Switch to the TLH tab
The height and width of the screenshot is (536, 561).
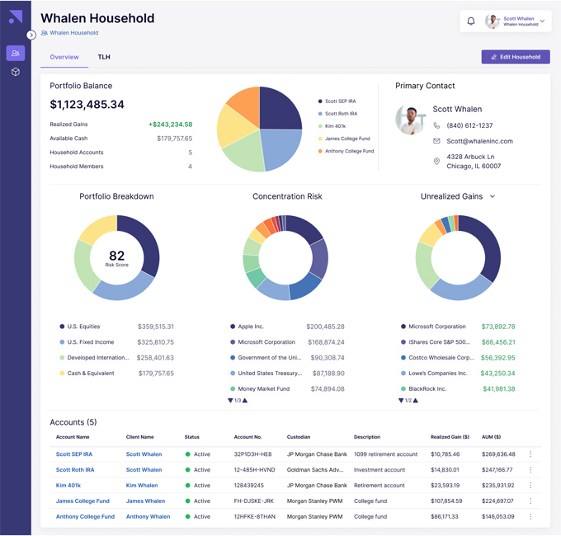(x=104, y=57)
